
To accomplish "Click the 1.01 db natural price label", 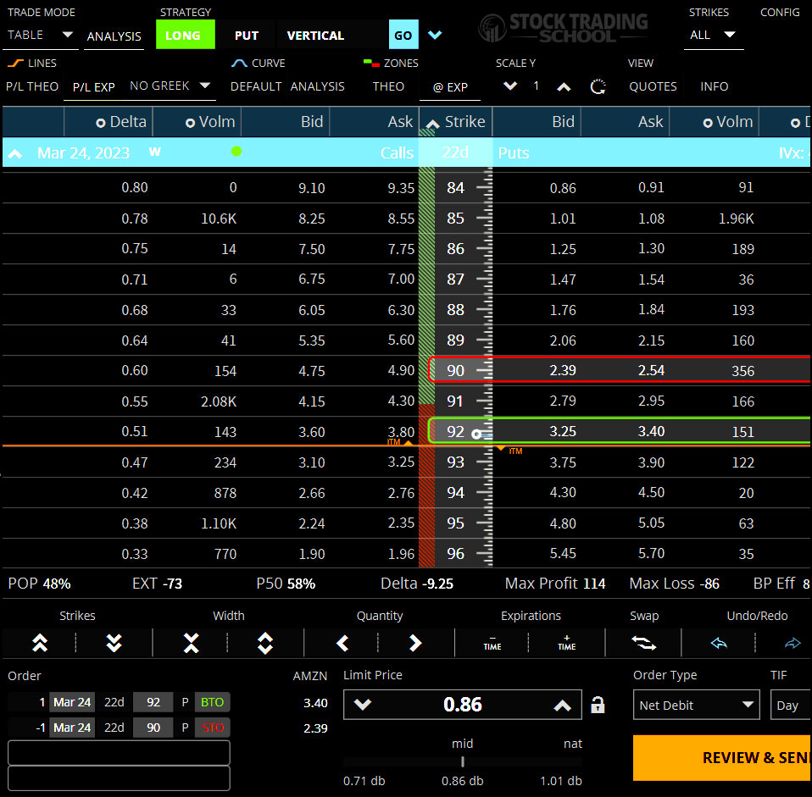I will pyautogui.click(x=561, y=780).
